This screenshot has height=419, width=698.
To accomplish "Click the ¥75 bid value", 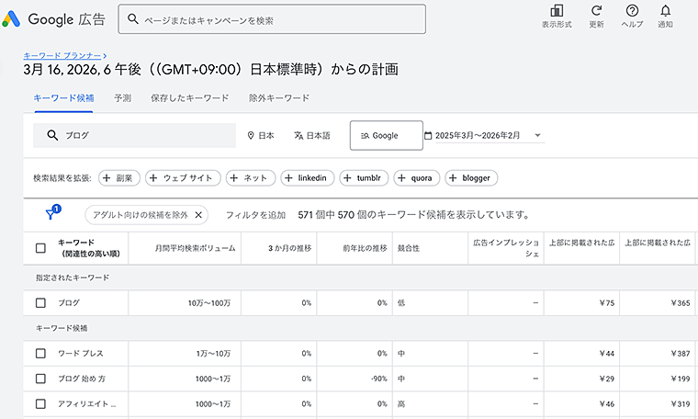I will pos(607,303).
